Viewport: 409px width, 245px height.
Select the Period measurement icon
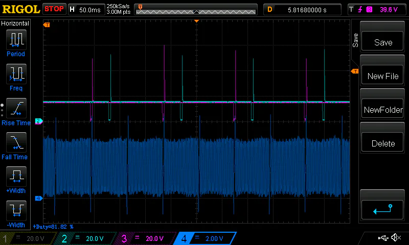(x=16, y=39)
